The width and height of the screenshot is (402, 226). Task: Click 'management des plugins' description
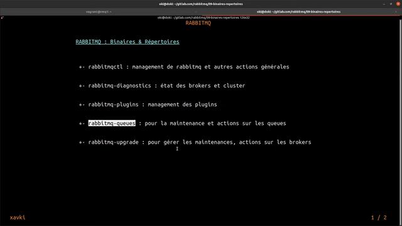pos(182,105)
